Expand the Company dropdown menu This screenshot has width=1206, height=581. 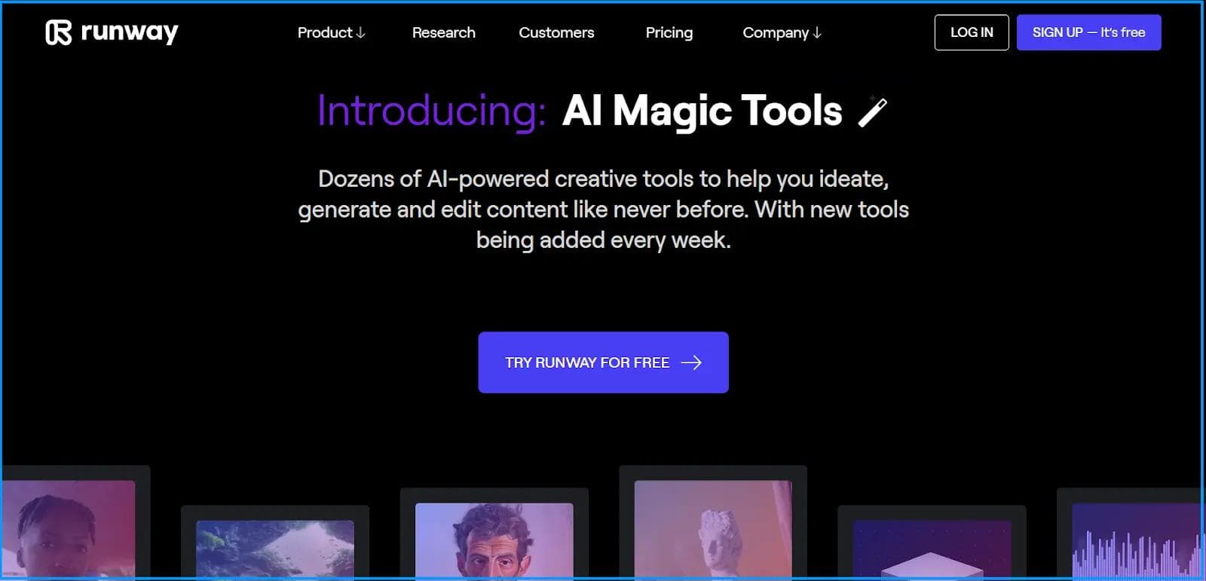point(782,32)
